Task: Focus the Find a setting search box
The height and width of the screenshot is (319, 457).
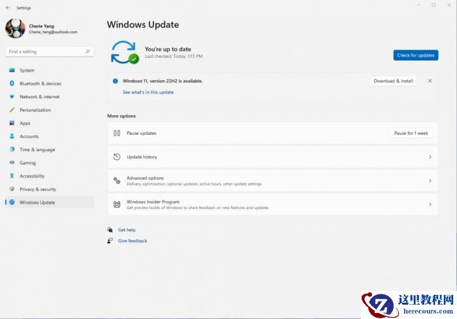Action: [x=50, y=51]
